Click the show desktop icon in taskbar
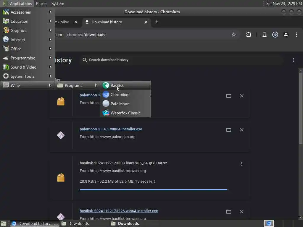 pos(4,223)
